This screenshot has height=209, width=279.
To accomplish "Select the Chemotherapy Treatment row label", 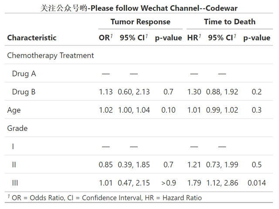I will tap(51, 55).
